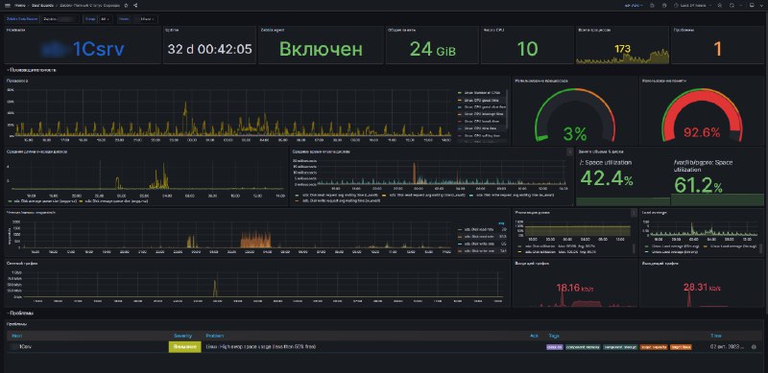Save the dashboard with the save icon
This screenshot has width=768, height=373.
tap(652, 5)
